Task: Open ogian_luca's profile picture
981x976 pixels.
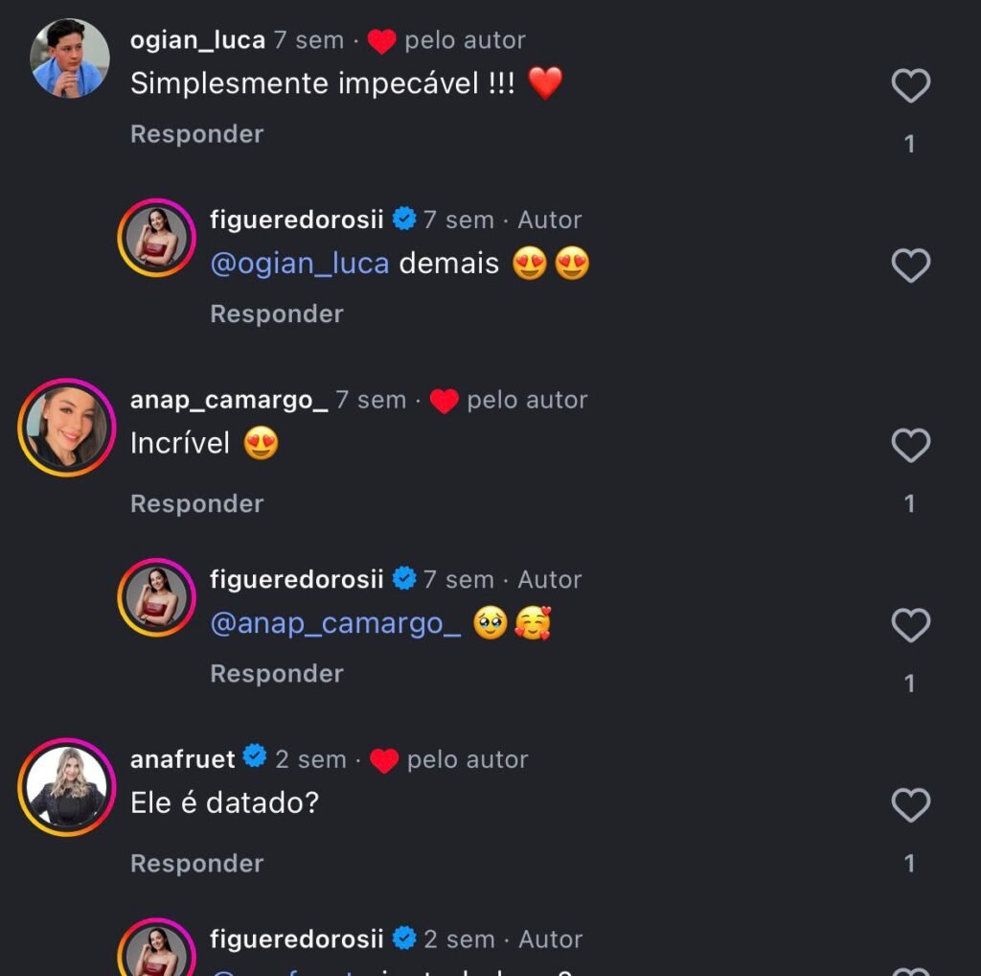Action: [70, 58]
